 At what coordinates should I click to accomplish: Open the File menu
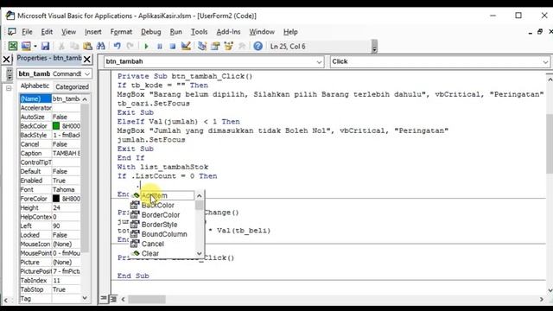coord(27,32)
